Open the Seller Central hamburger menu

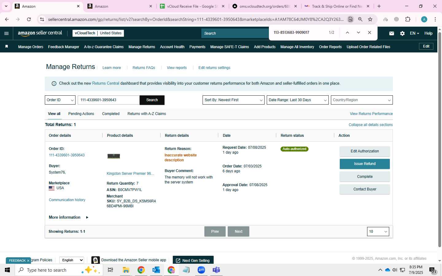click(6, 33)
